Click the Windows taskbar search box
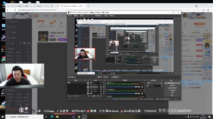This screenshot has width=213, height=119. coord(24,117)
